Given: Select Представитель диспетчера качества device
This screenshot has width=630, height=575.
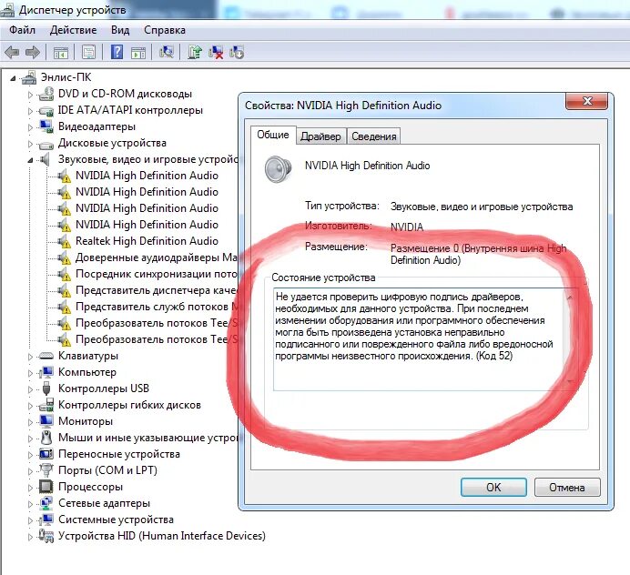Looking at the screenshot, I should coord(156,290).
